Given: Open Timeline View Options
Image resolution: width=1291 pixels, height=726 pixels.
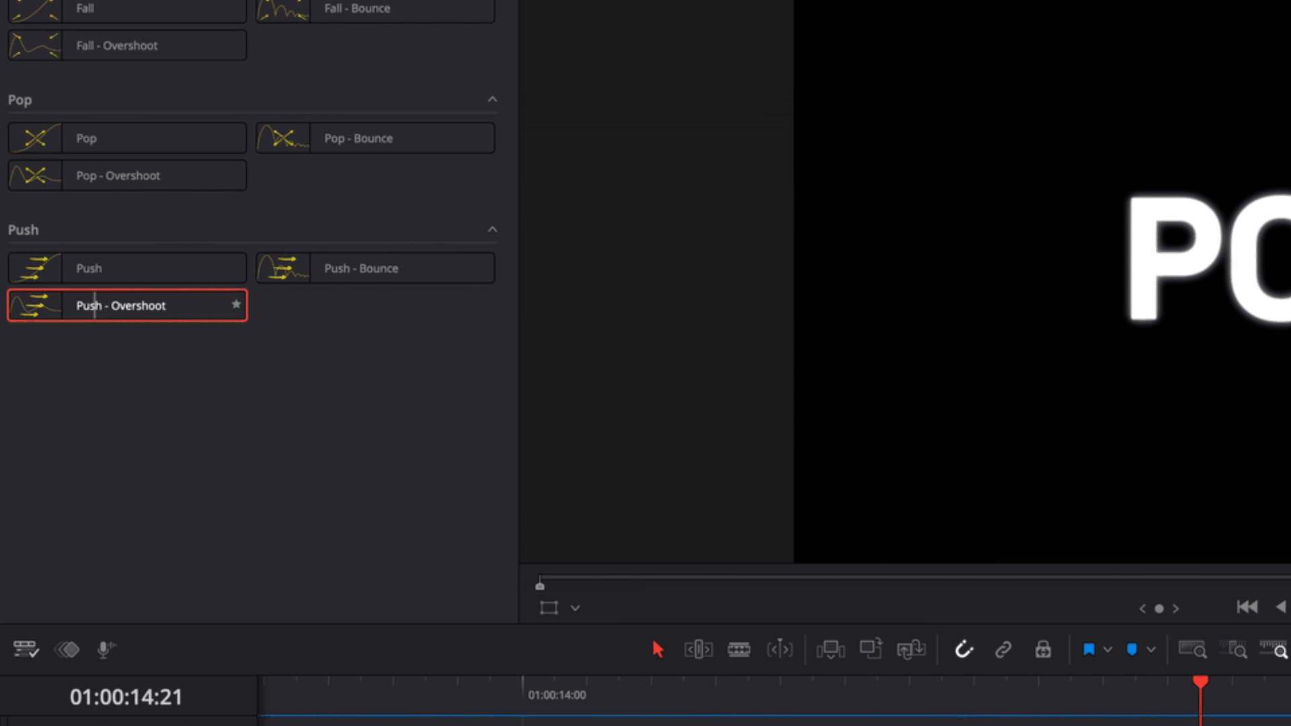Looking at the screenshot, I should click(26, 649).
